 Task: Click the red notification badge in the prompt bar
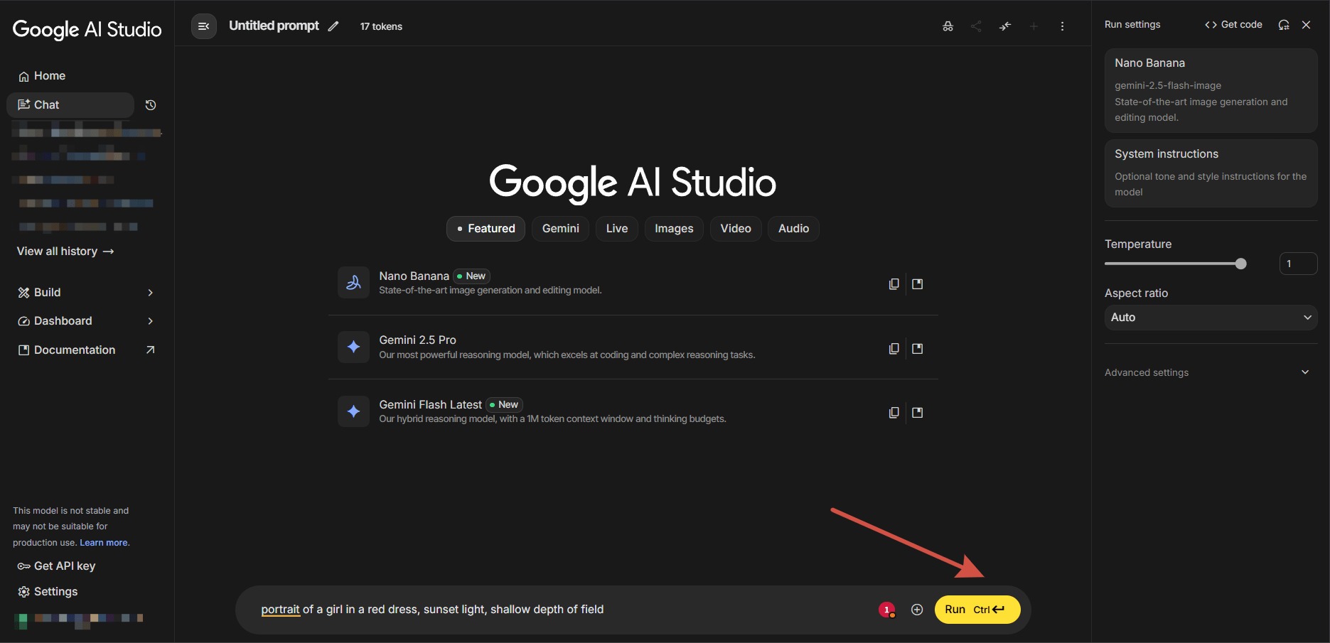(x=886, y=610)
